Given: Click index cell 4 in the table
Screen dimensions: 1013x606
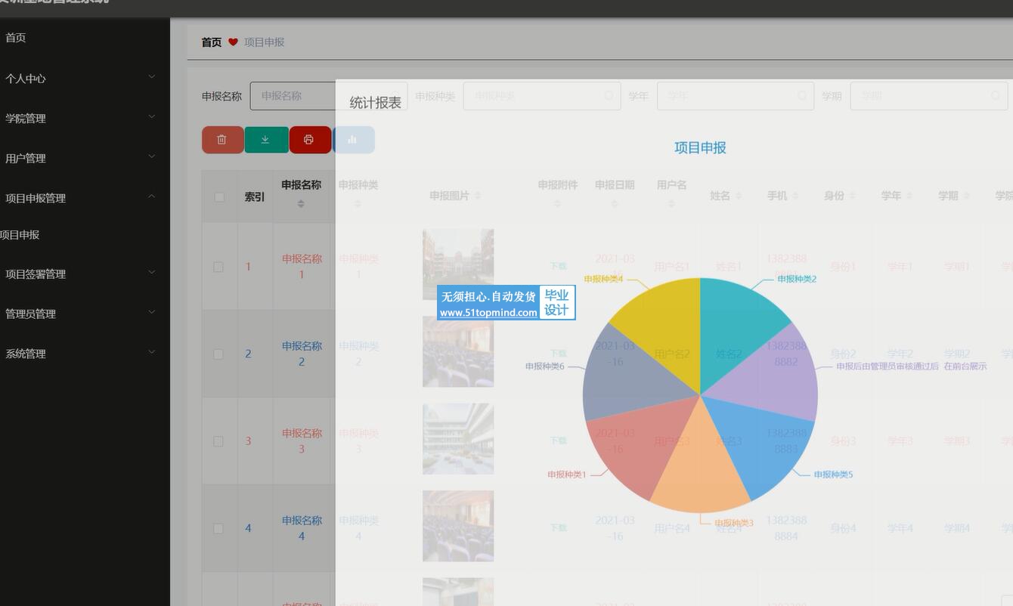Looking at the screenshot, I should pos(248,528).
